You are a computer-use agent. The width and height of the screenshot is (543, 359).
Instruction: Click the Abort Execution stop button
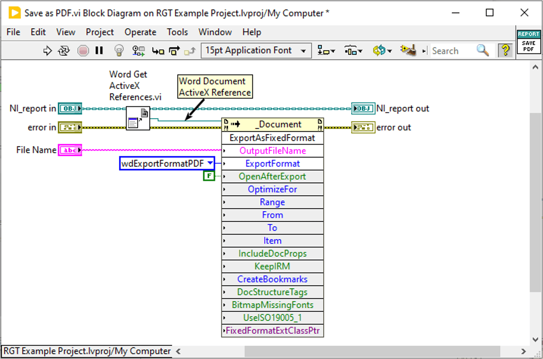(83, 51)
